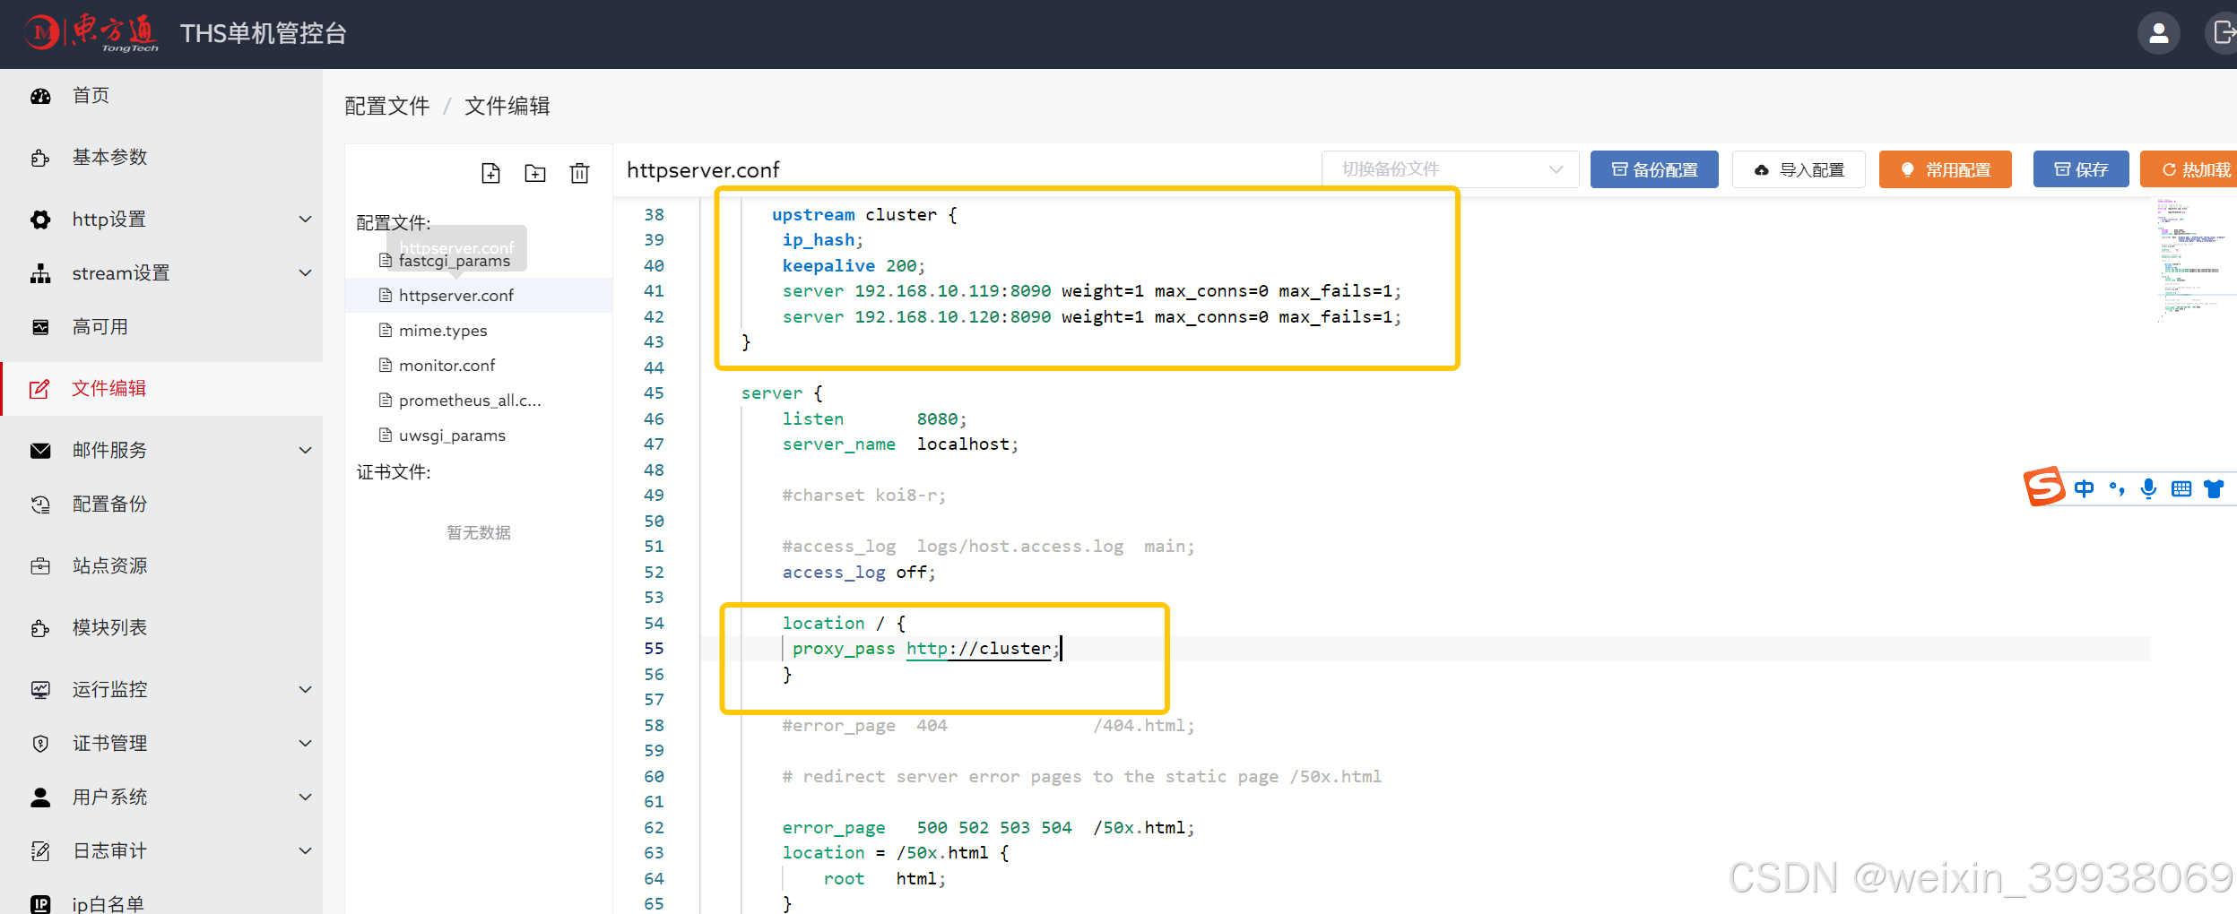Click the Sogou punctuation mode icon
Image resolution: width=2237 pixels, height=914 pixels.
coord(2117,488)
